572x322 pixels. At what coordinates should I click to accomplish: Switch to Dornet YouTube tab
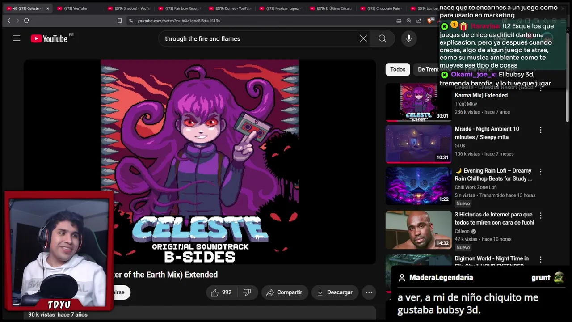coord(231,8)
